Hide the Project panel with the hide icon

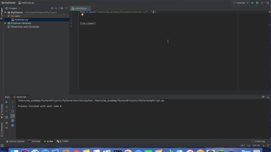[66, 8]
